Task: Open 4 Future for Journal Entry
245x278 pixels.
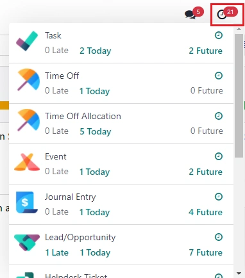Action: tap(205, 212)
